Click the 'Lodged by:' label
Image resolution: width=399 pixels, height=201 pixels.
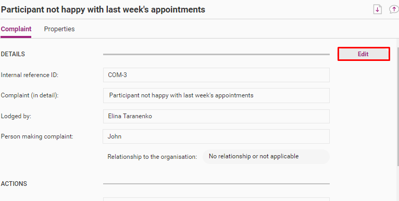[x=16, y=116]
